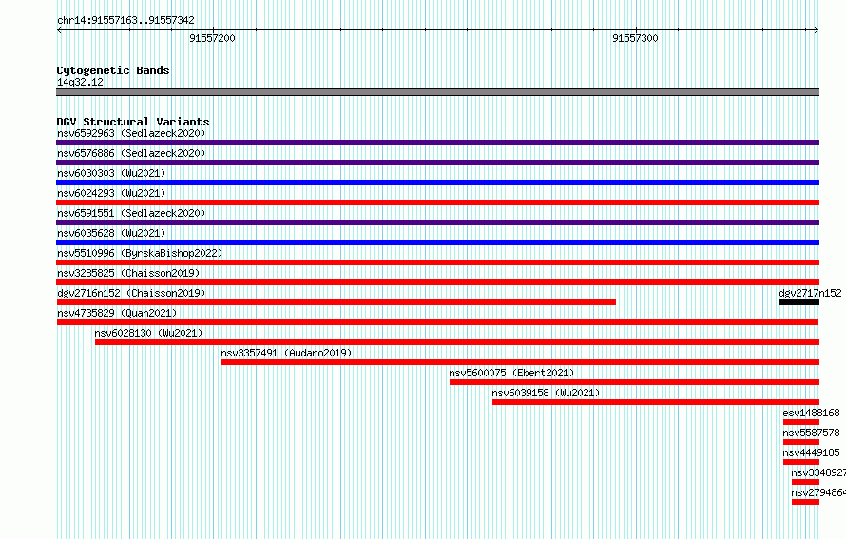The image size is (846, 539).
Task: Select the red bar under nsv5600075
Action: (x=635, y=382)
